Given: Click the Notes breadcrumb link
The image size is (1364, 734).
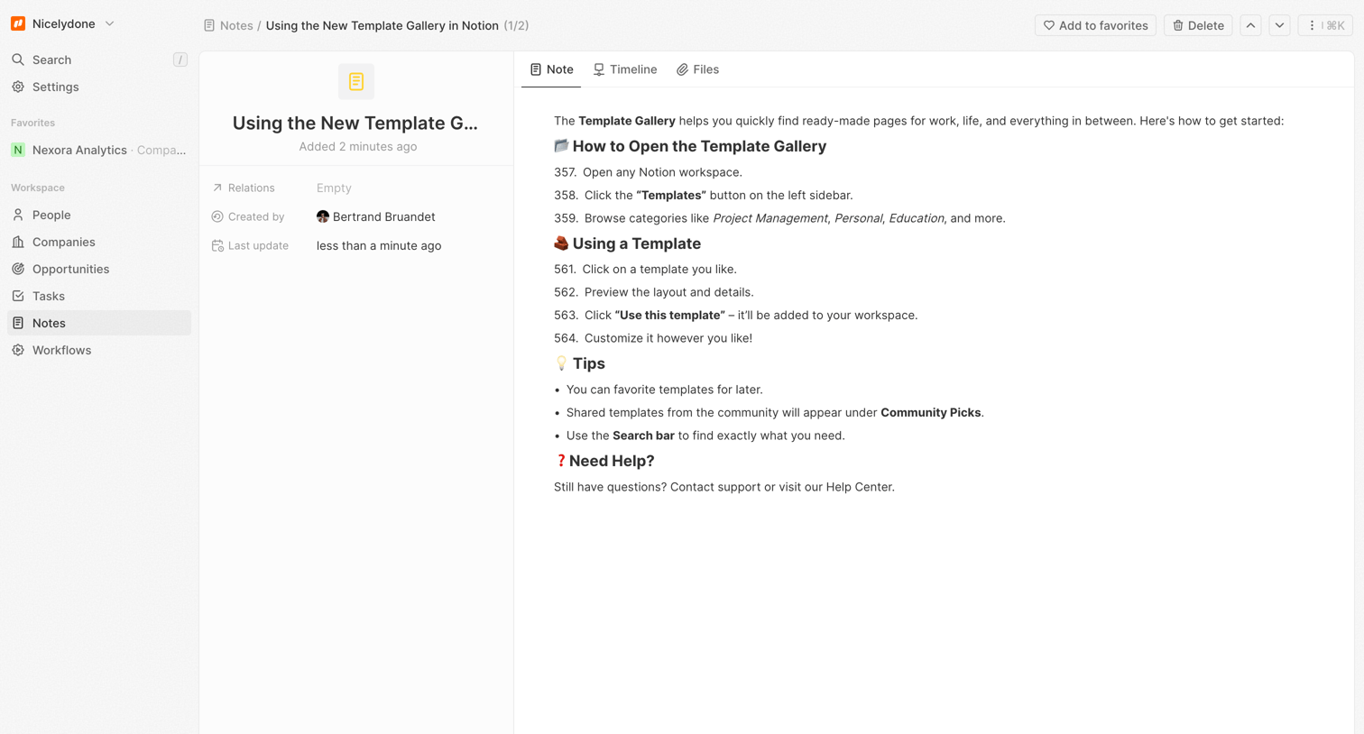Looking at the screenshot, I should coord(236,25).
